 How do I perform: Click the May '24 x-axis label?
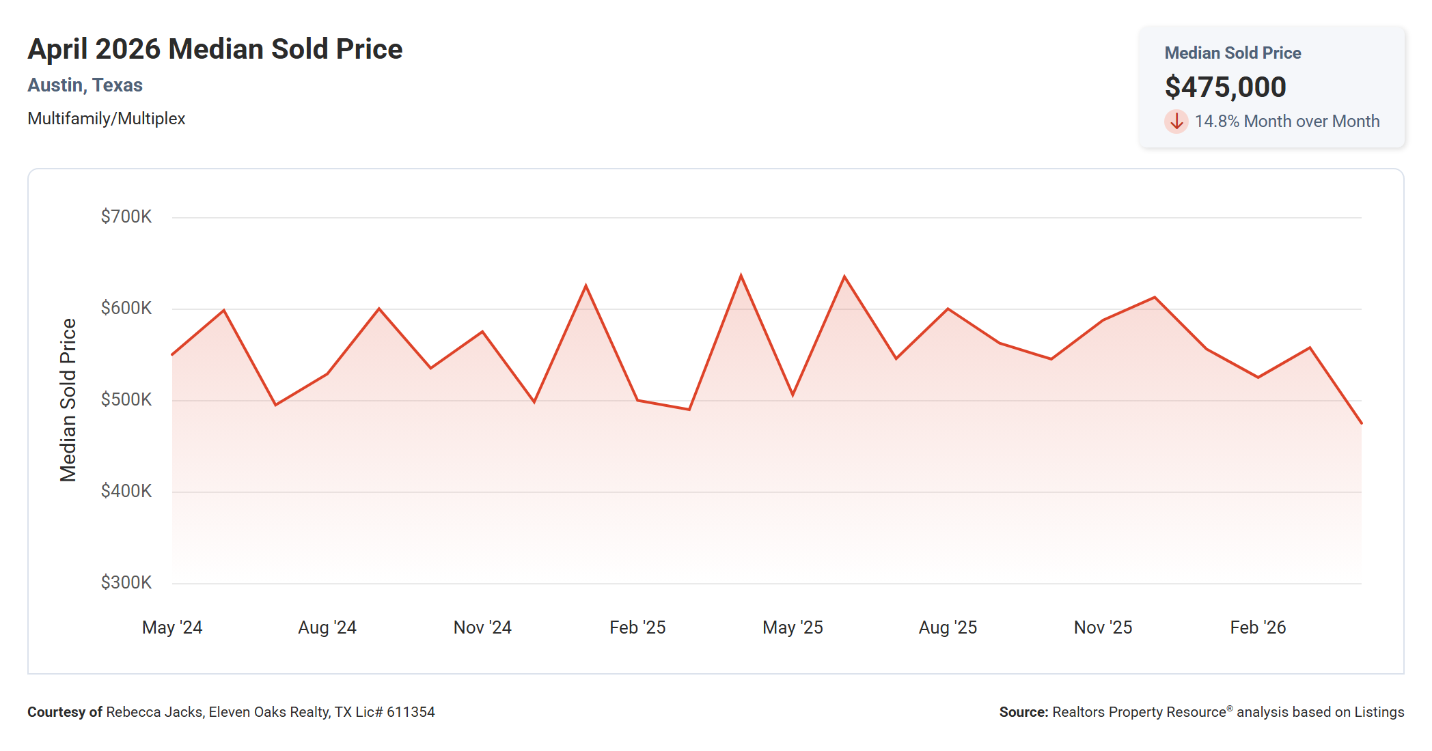(x=172, y=627)
